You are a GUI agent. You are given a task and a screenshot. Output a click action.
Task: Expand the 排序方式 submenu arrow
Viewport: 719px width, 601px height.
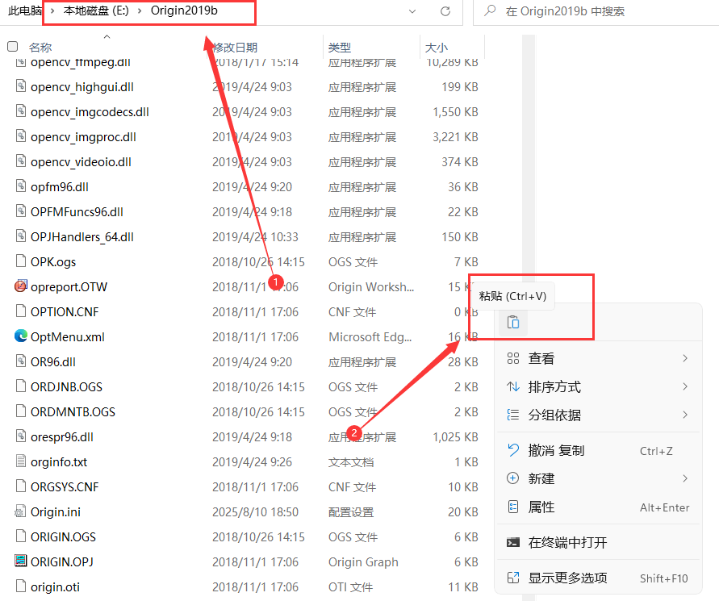pos(685,386)
